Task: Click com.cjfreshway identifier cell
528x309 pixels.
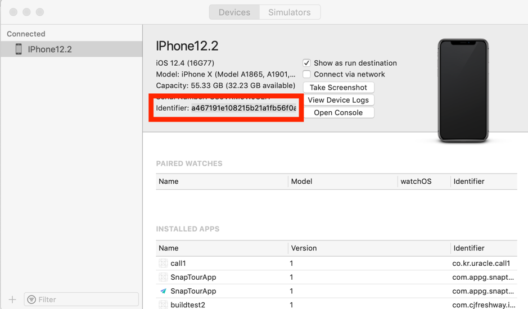Action: coord(484,305)
